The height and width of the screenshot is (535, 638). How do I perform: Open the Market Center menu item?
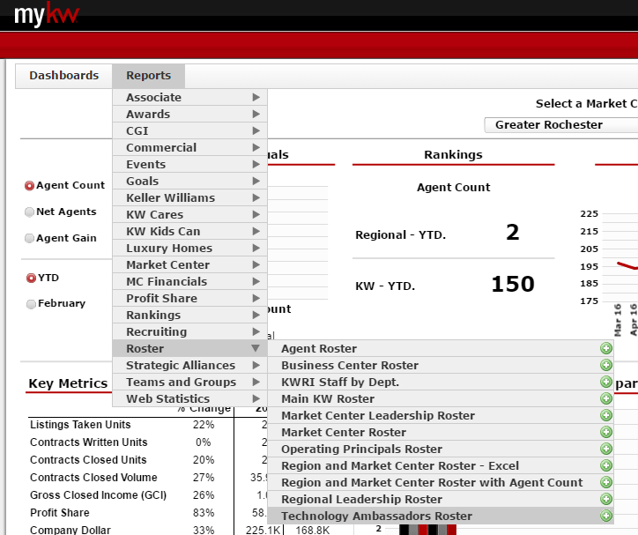coord(189,264)
